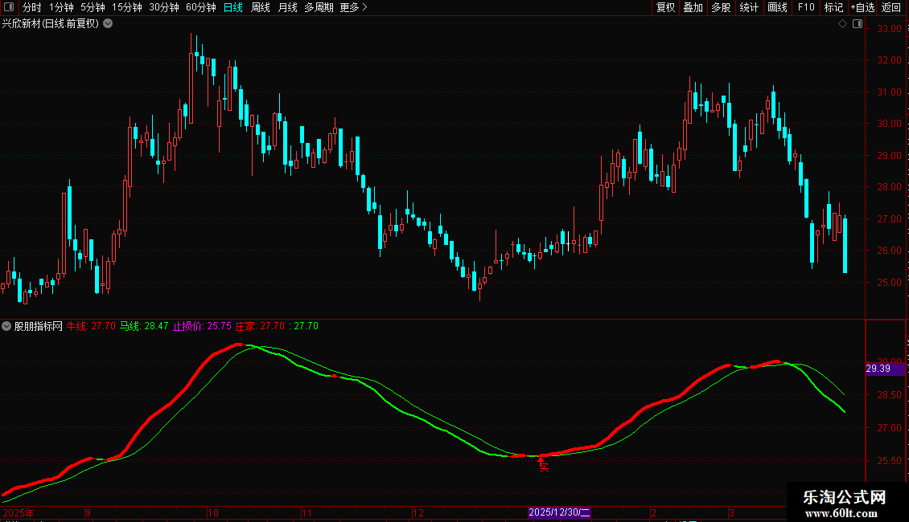Select the 1分钟 period

(61, 7)
